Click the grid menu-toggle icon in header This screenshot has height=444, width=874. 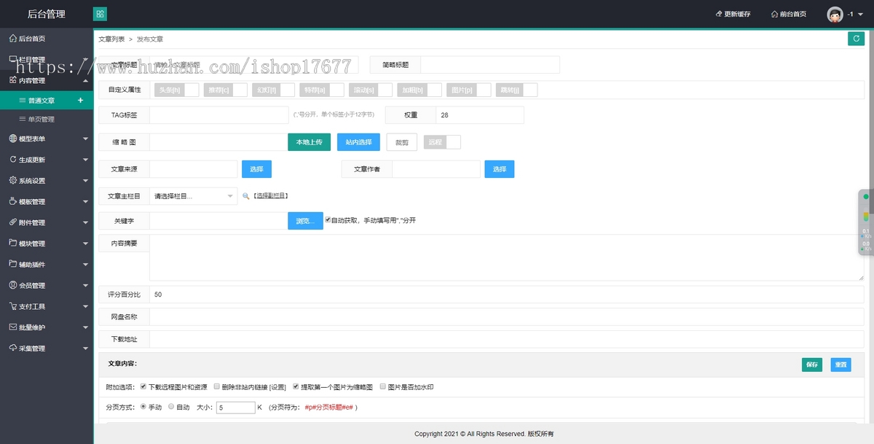click(100, 14)
